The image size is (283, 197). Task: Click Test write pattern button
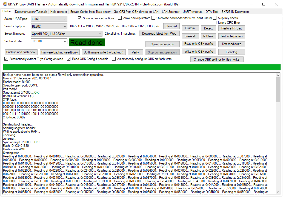coord(231,36)
